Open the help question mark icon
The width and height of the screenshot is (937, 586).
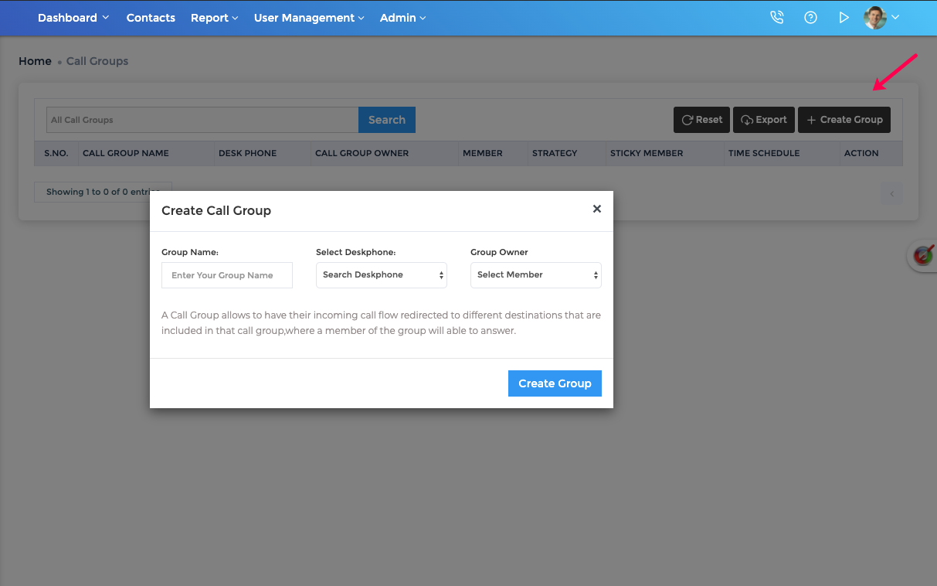tap(810, 17)
